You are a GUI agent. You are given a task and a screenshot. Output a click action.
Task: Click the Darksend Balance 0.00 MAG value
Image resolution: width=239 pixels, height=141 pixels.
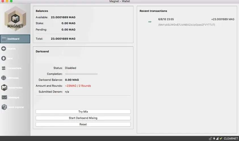click(x=72, y=80)
